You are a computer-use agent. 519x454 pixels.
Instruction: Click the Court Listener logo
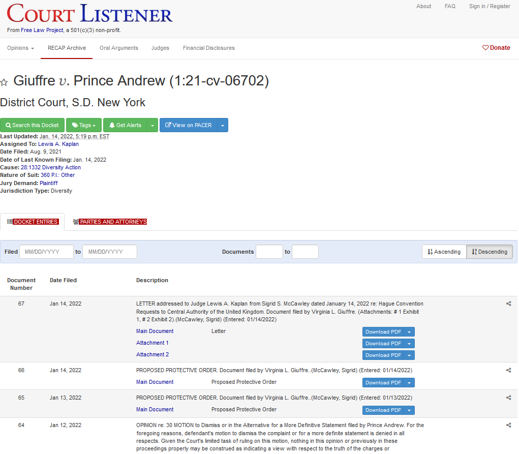tap(89, 14)
